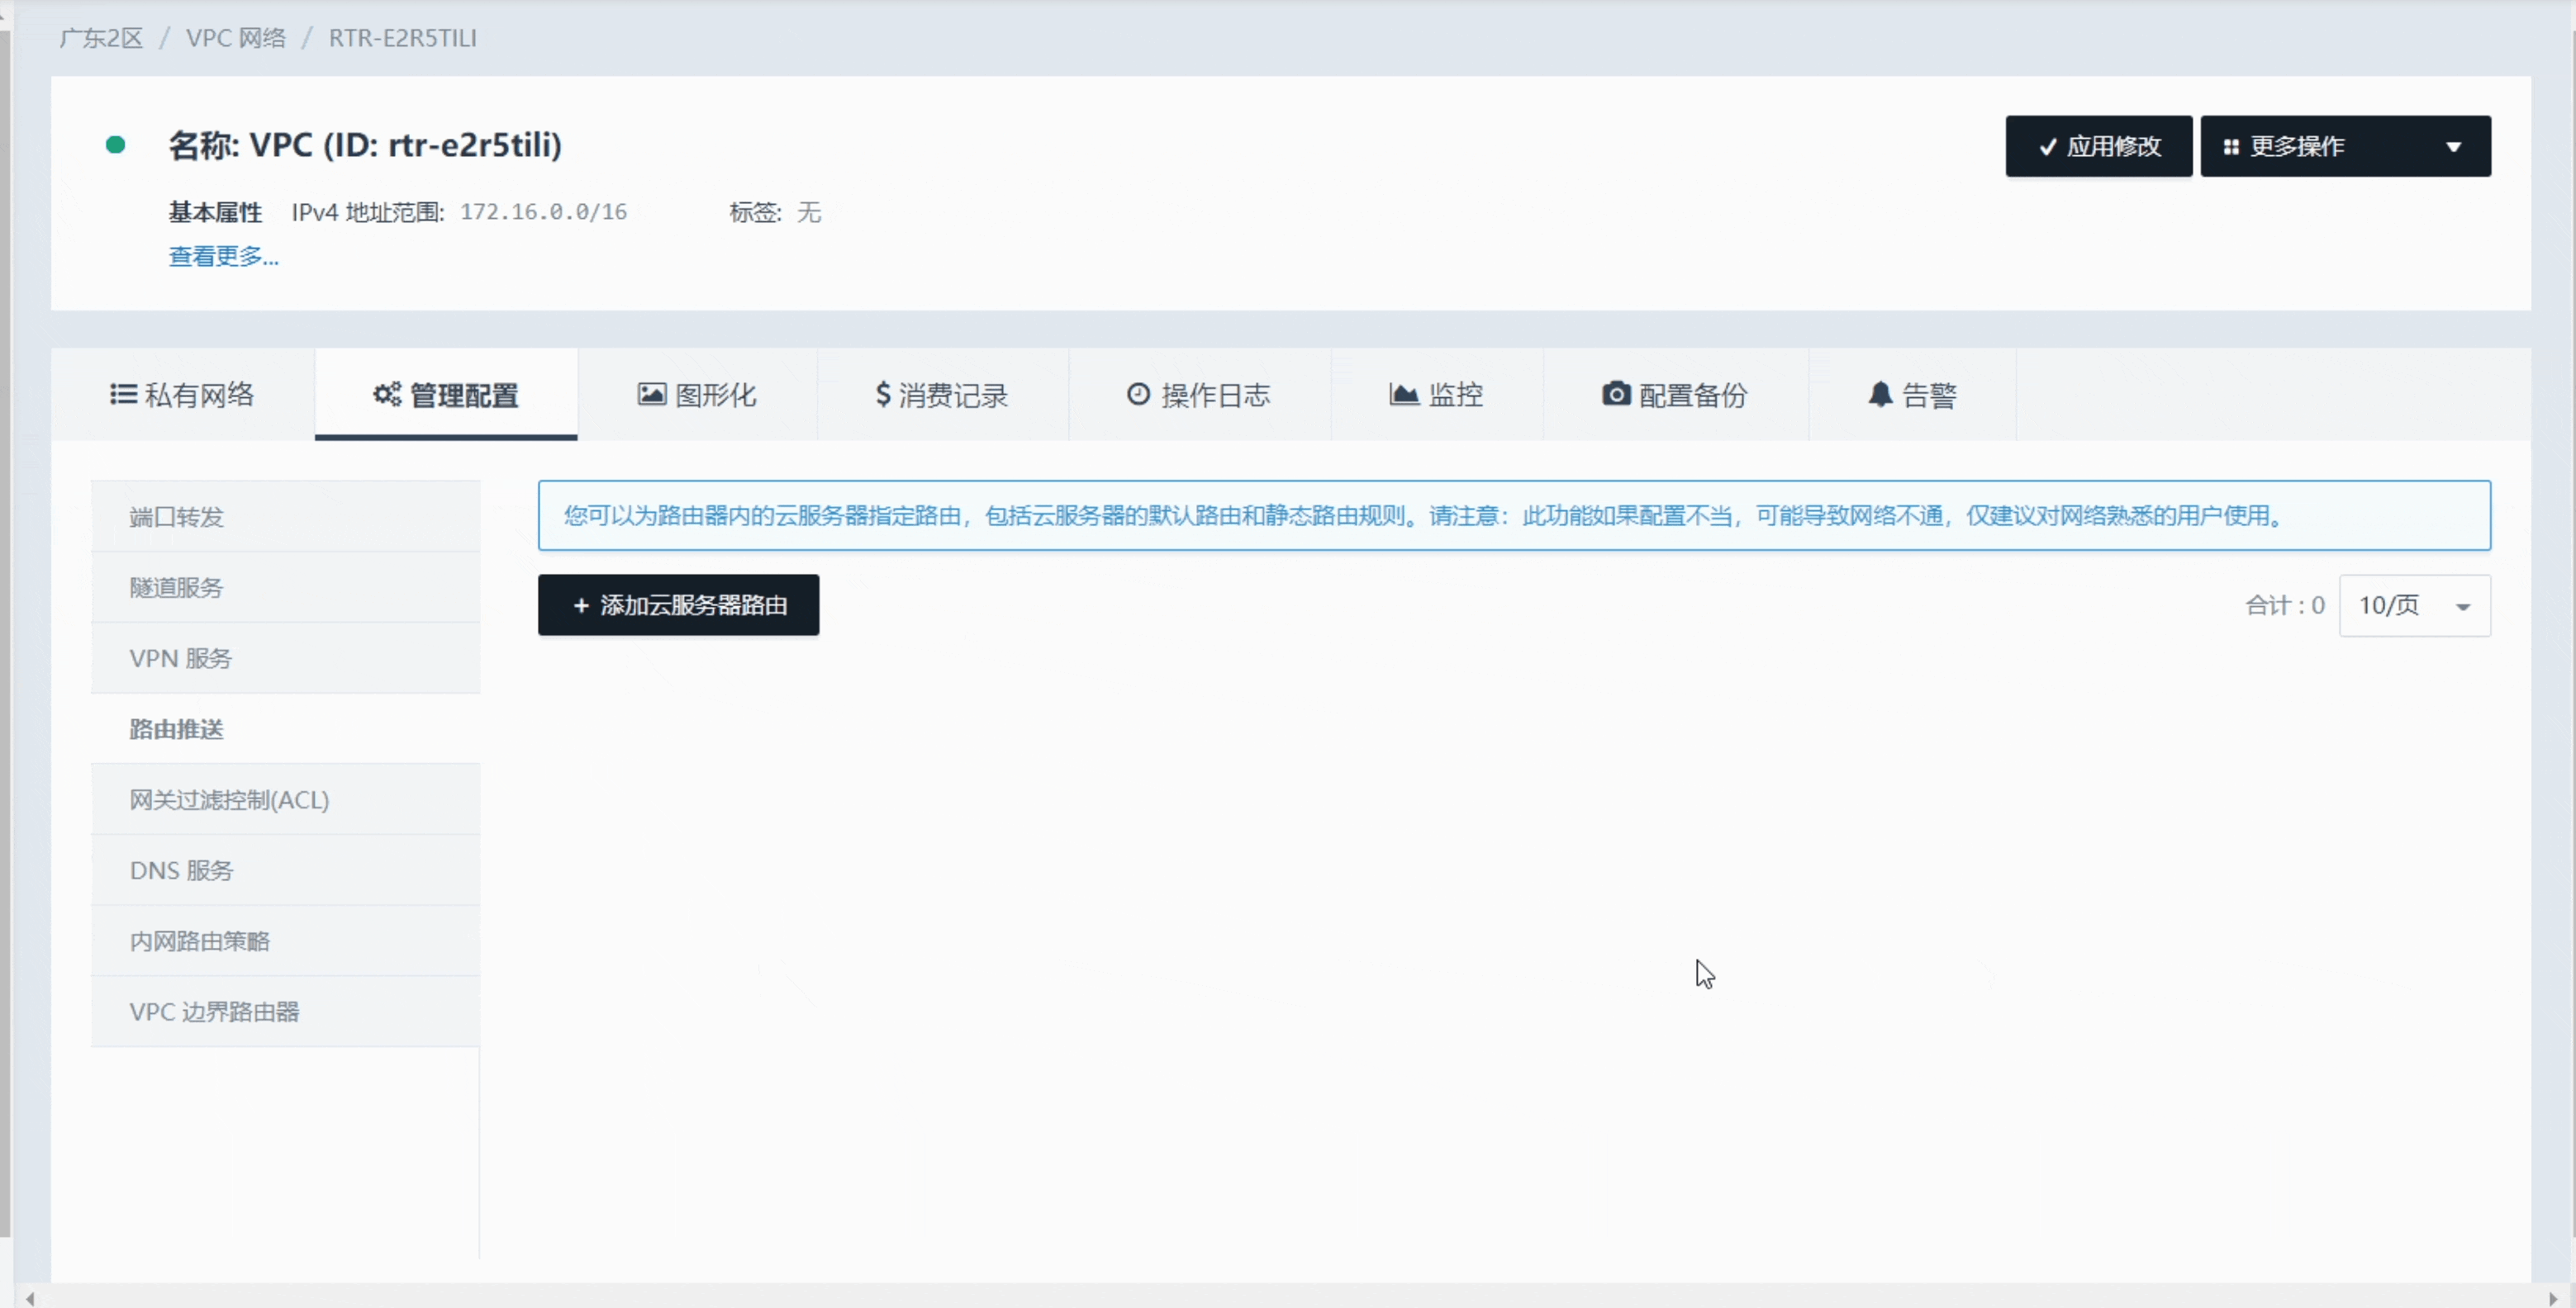Select 端口转发 in the sidebar
Image resolution: width=2576 pixels, height=1308 pixels.
tap(176, 515)
